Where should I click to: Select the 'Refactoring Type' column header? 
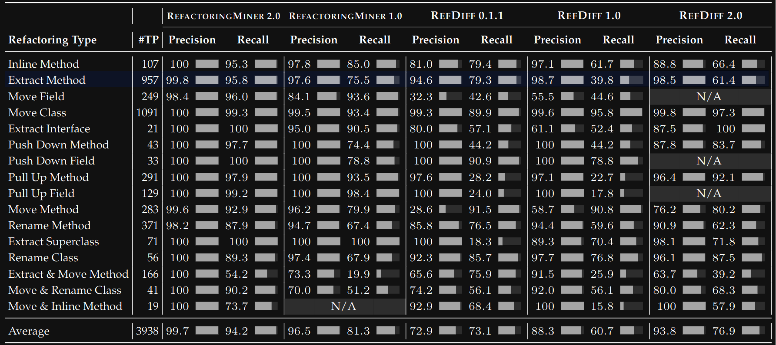pyautogui.click(x=52, y=40)
